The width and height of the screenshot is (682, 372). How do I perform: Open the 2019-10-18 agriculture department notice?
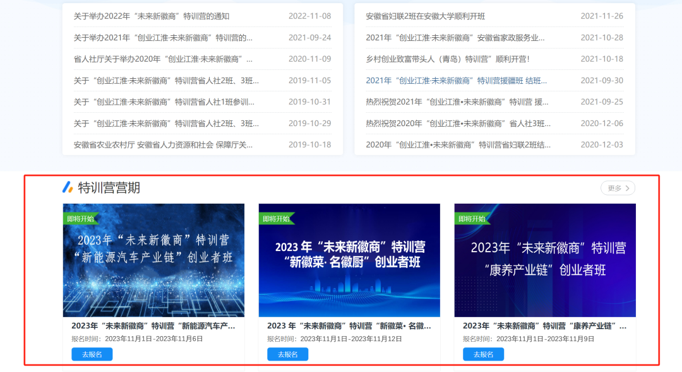click(x=163, y=144)
